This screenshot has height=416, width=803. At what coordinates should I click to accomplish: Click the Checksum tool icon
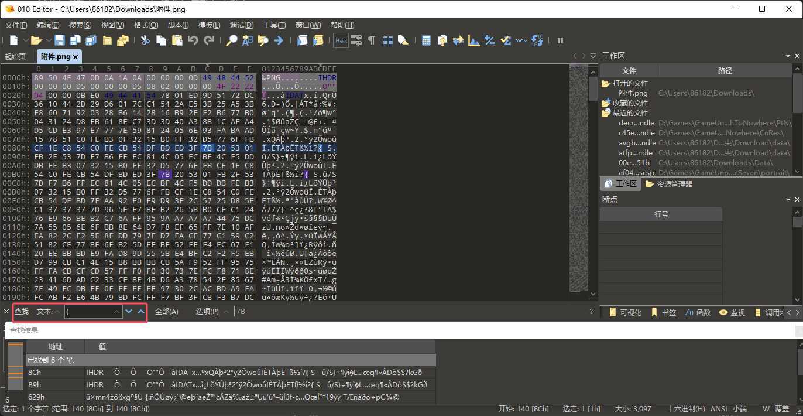506,40
